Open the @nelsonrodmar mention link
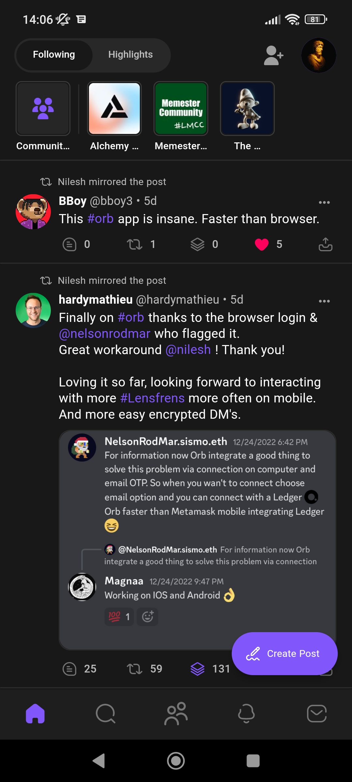352x782 pixels. pyautogui.click(x=105, y=334)
